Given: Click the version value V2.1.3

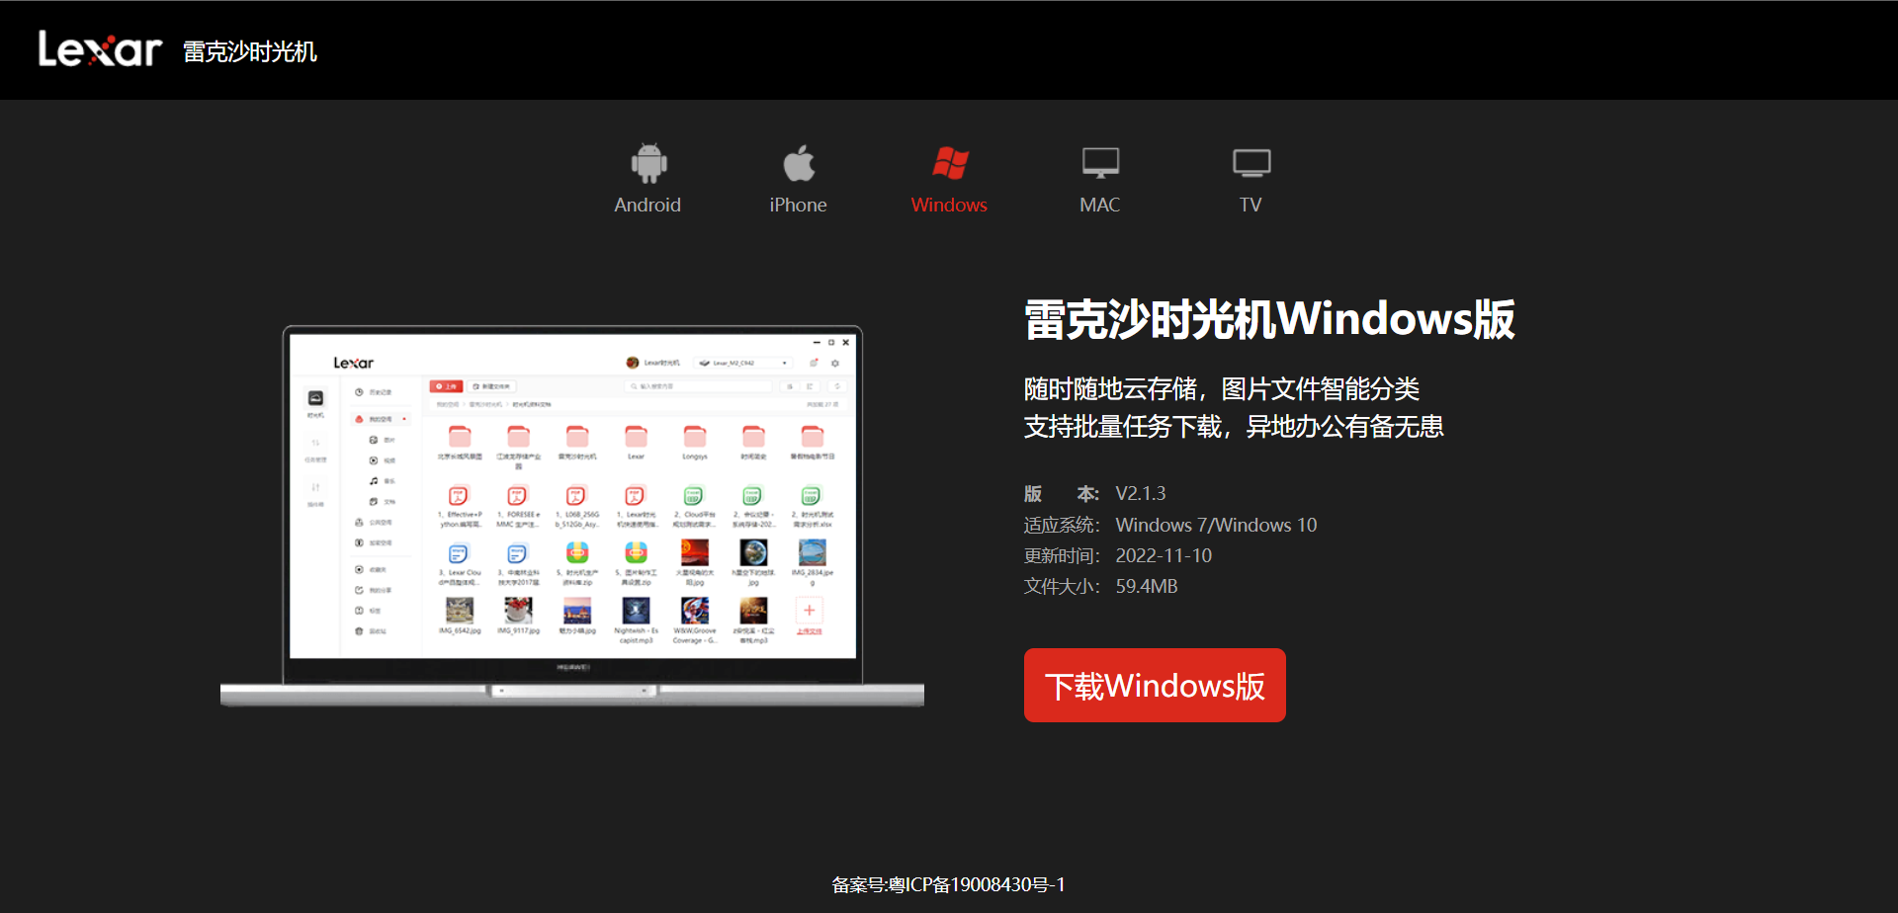Looking at the screenshot, I should [1141, 493].
